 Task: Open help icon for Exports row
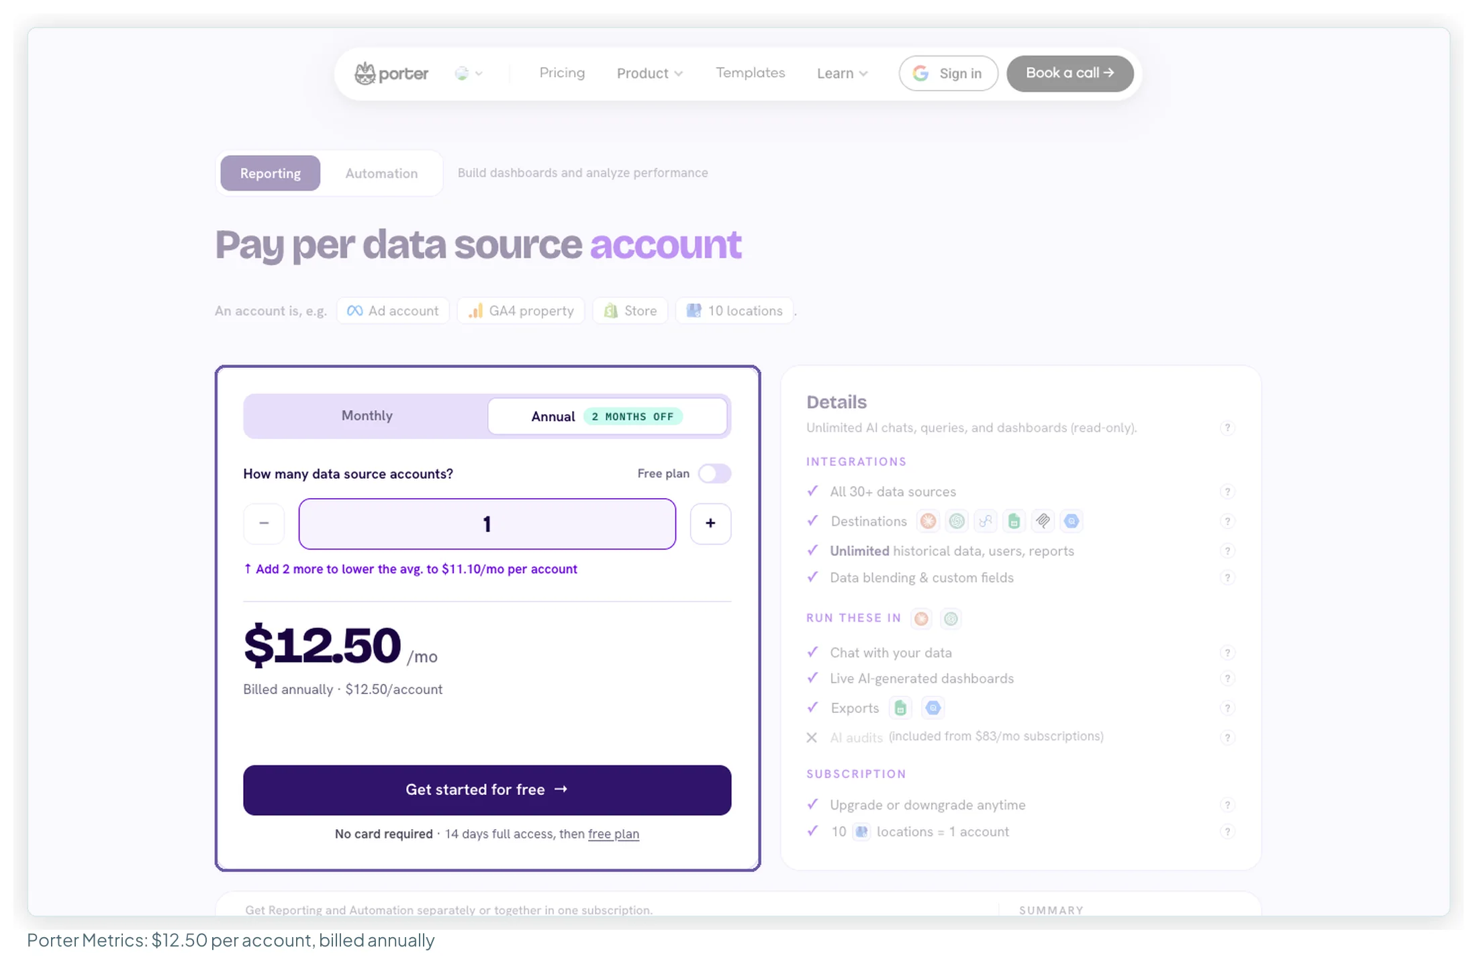tap(1227, 708)
